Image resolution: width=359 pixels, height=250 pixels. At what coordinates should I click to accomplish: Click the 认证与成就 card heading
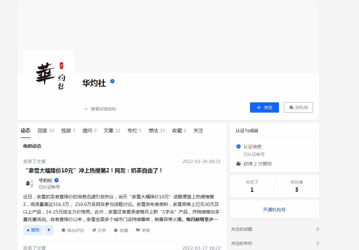click(247, 131)
